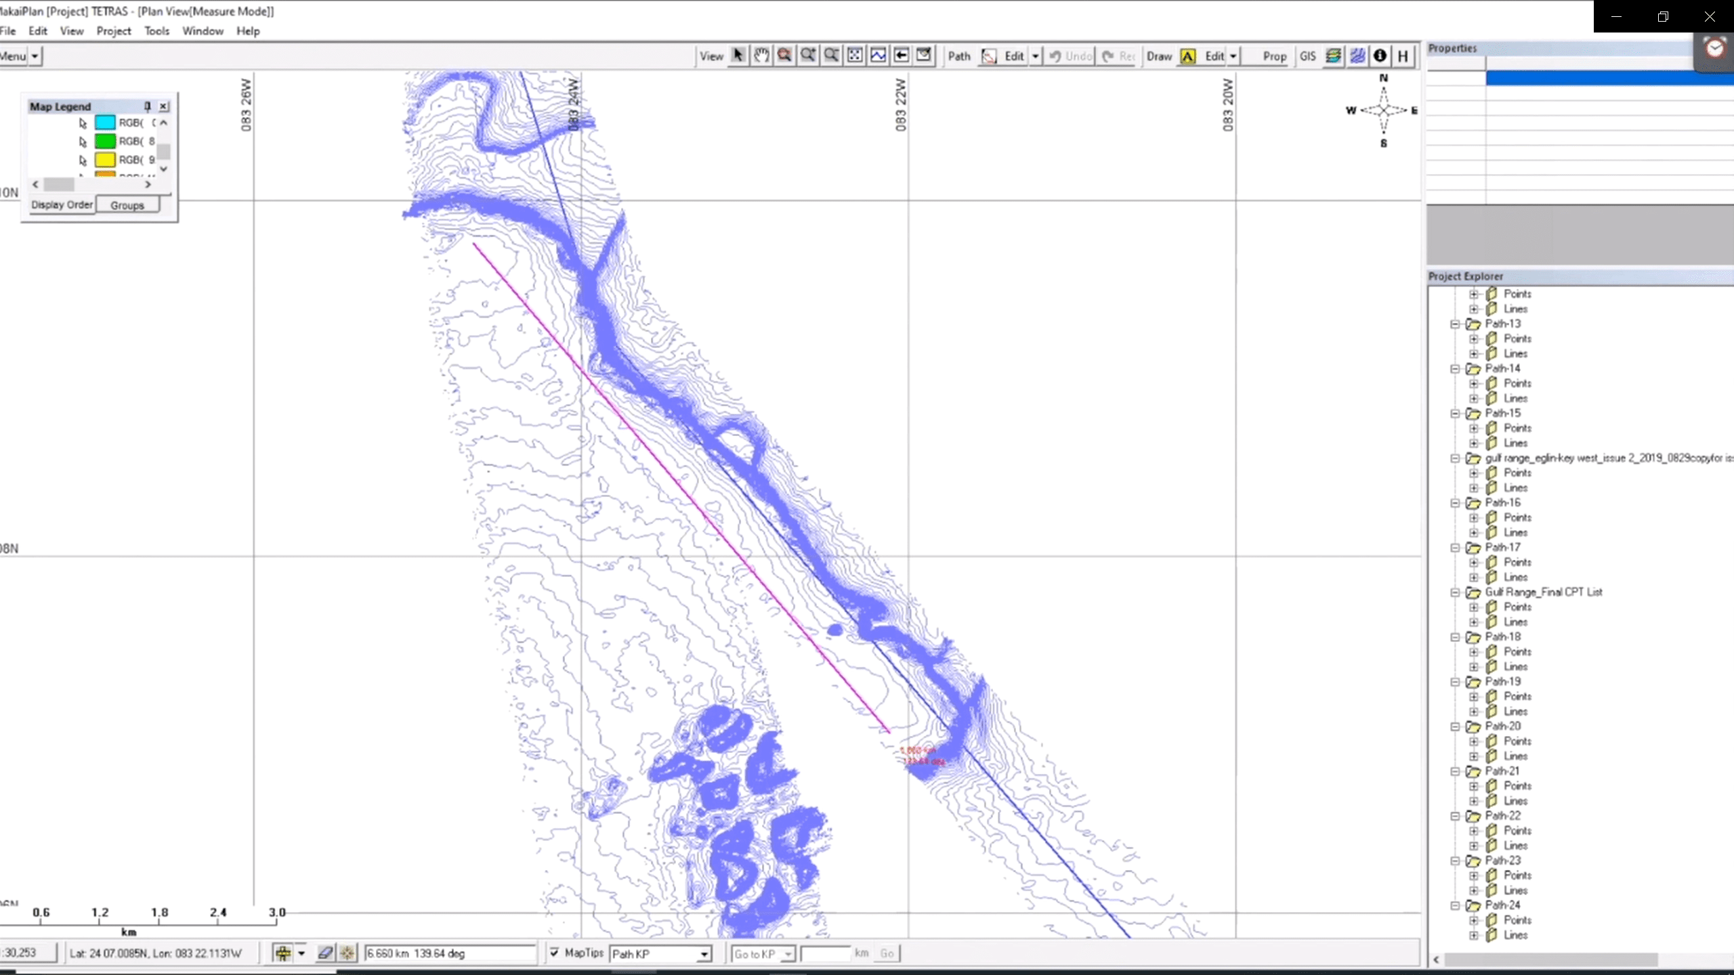The height and width of the screenshot is (975, 1734).
Task: Open the Path KP combo box
Action: [660, 953]
